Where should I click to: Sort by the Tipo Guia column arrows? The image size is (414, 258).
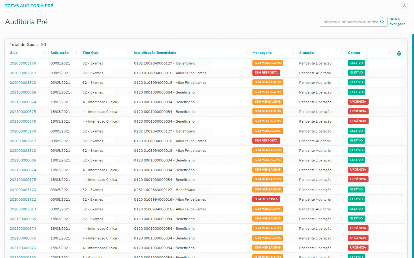tap(128, 53)
